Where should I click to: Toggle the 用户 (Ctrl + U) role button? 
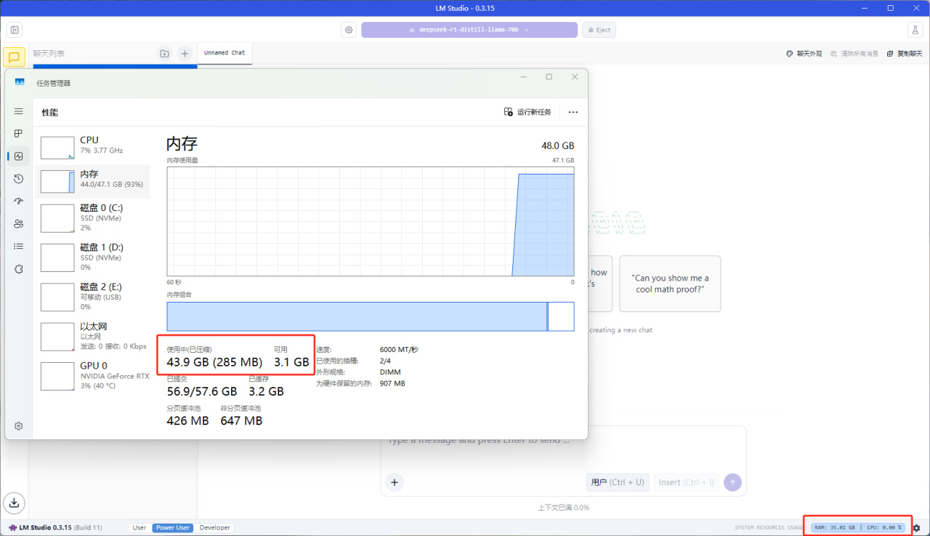[x=618, y=482]
